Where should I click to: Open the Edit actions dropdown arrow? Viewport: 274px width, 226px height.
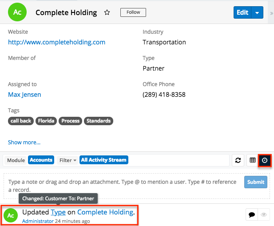coord(257,12)
